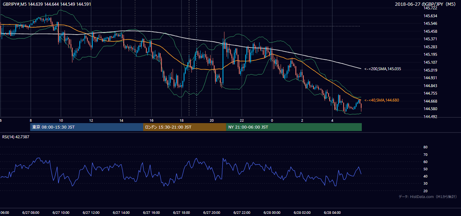The height and width of the screenshot is (216, 461).
Task: Click bottom time label 6/27 08:00
Action: 31,213
